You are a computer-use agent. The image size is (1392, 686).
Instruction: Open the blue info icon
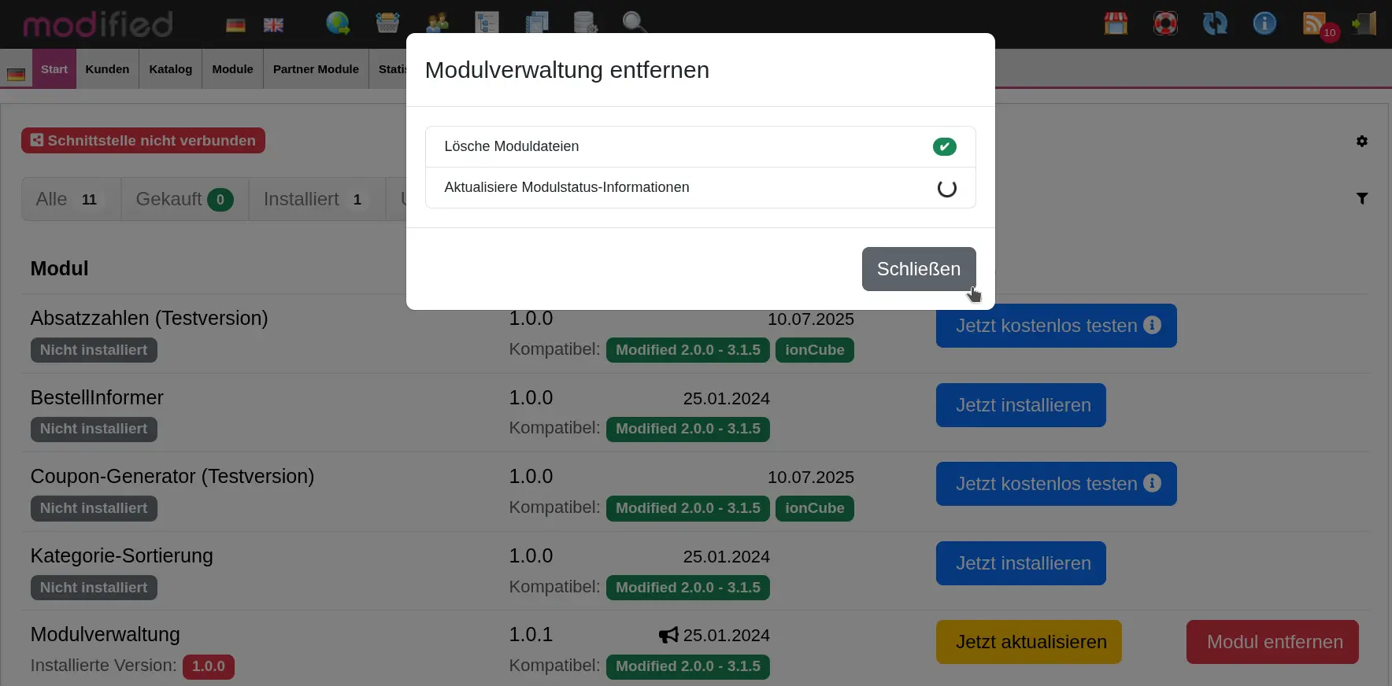pyautogui.click(x=1264, y=24)
